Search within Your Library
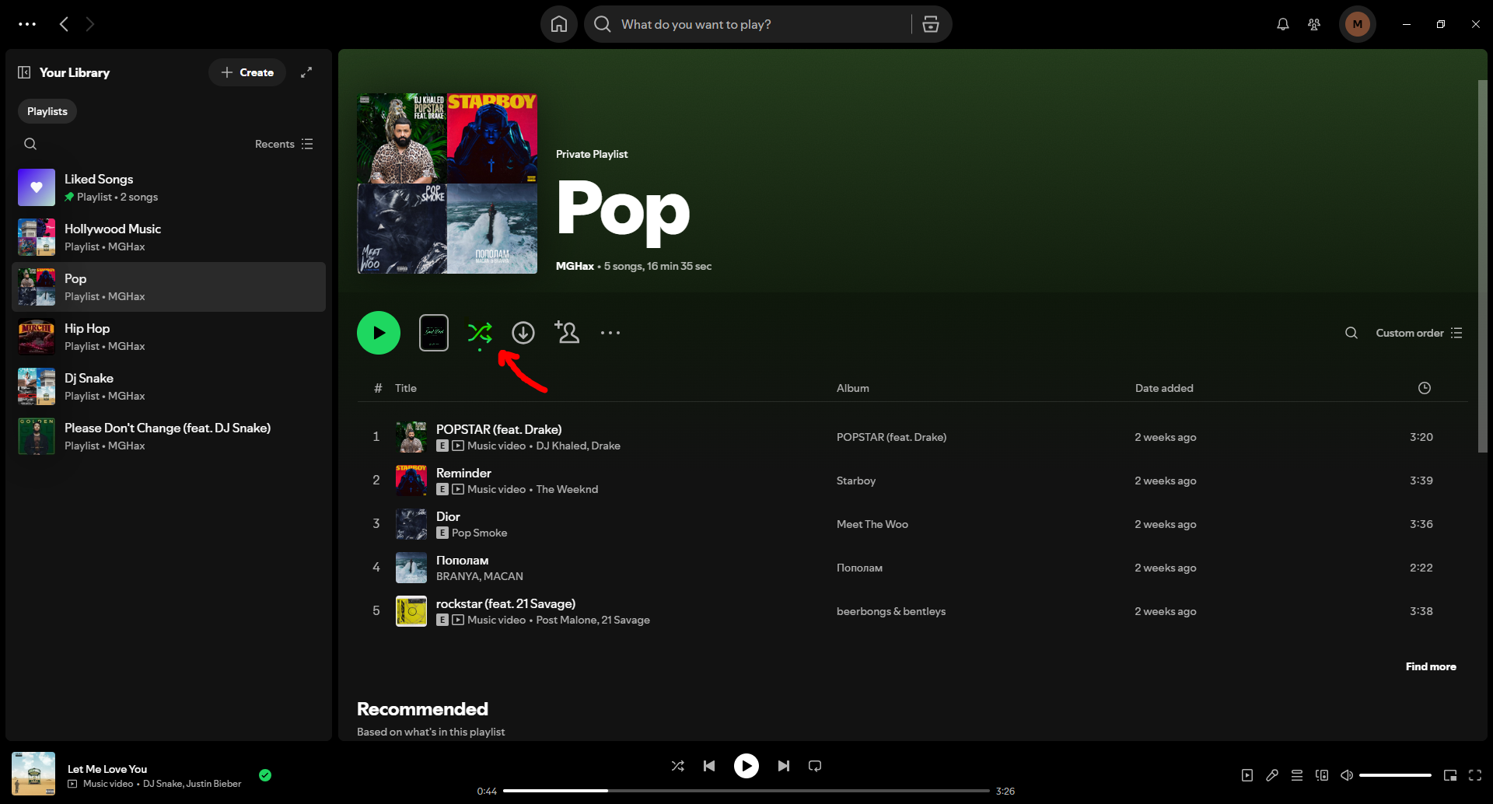This screenshot has width=1493, height=804. pyautogui.click(x=30, y=144)
